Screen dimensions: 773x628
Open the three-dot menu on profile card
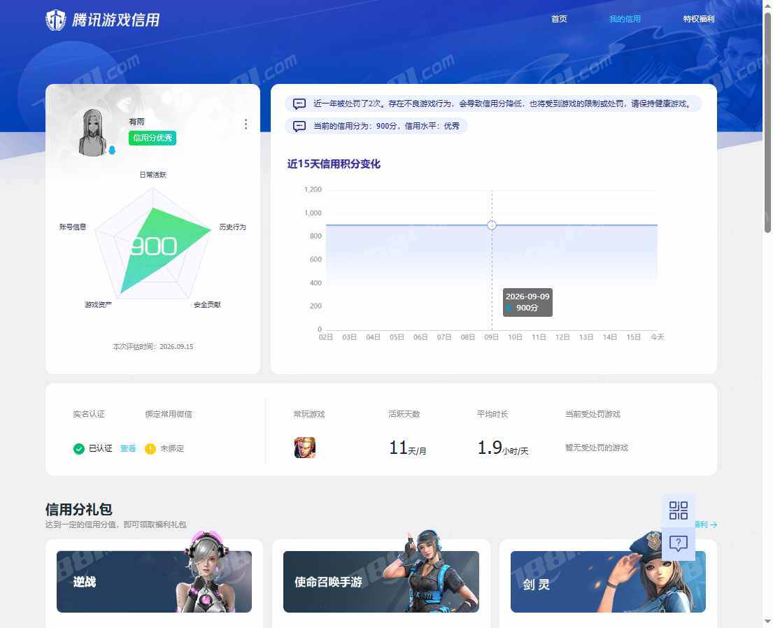pyautogui.click(x=246, y=124)
